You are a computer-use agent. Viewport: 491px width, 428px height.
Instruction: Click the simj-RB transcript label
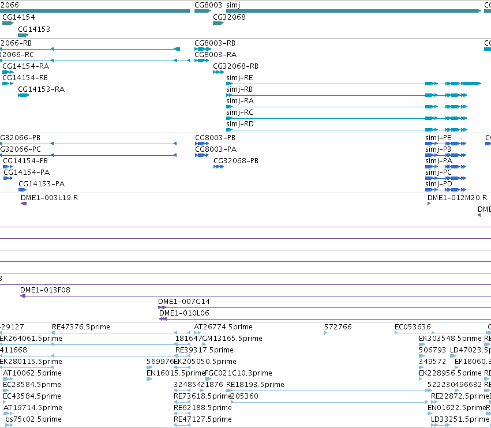pos(239,89)
